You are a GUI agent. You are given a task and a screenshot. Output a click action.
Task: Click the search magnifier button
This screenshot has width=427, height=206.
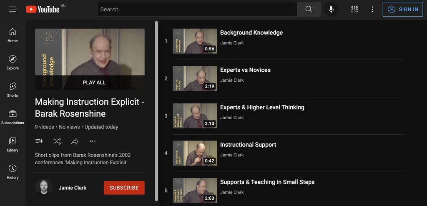click(x=309, y=9)
